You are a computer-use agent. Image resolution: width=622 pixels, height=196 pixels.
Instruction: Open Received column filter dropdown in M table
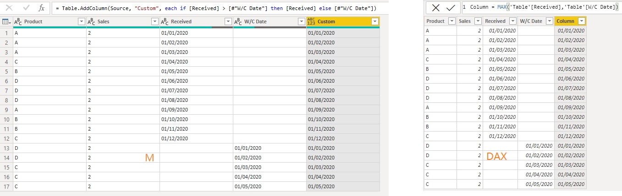(x=228, y=22)
